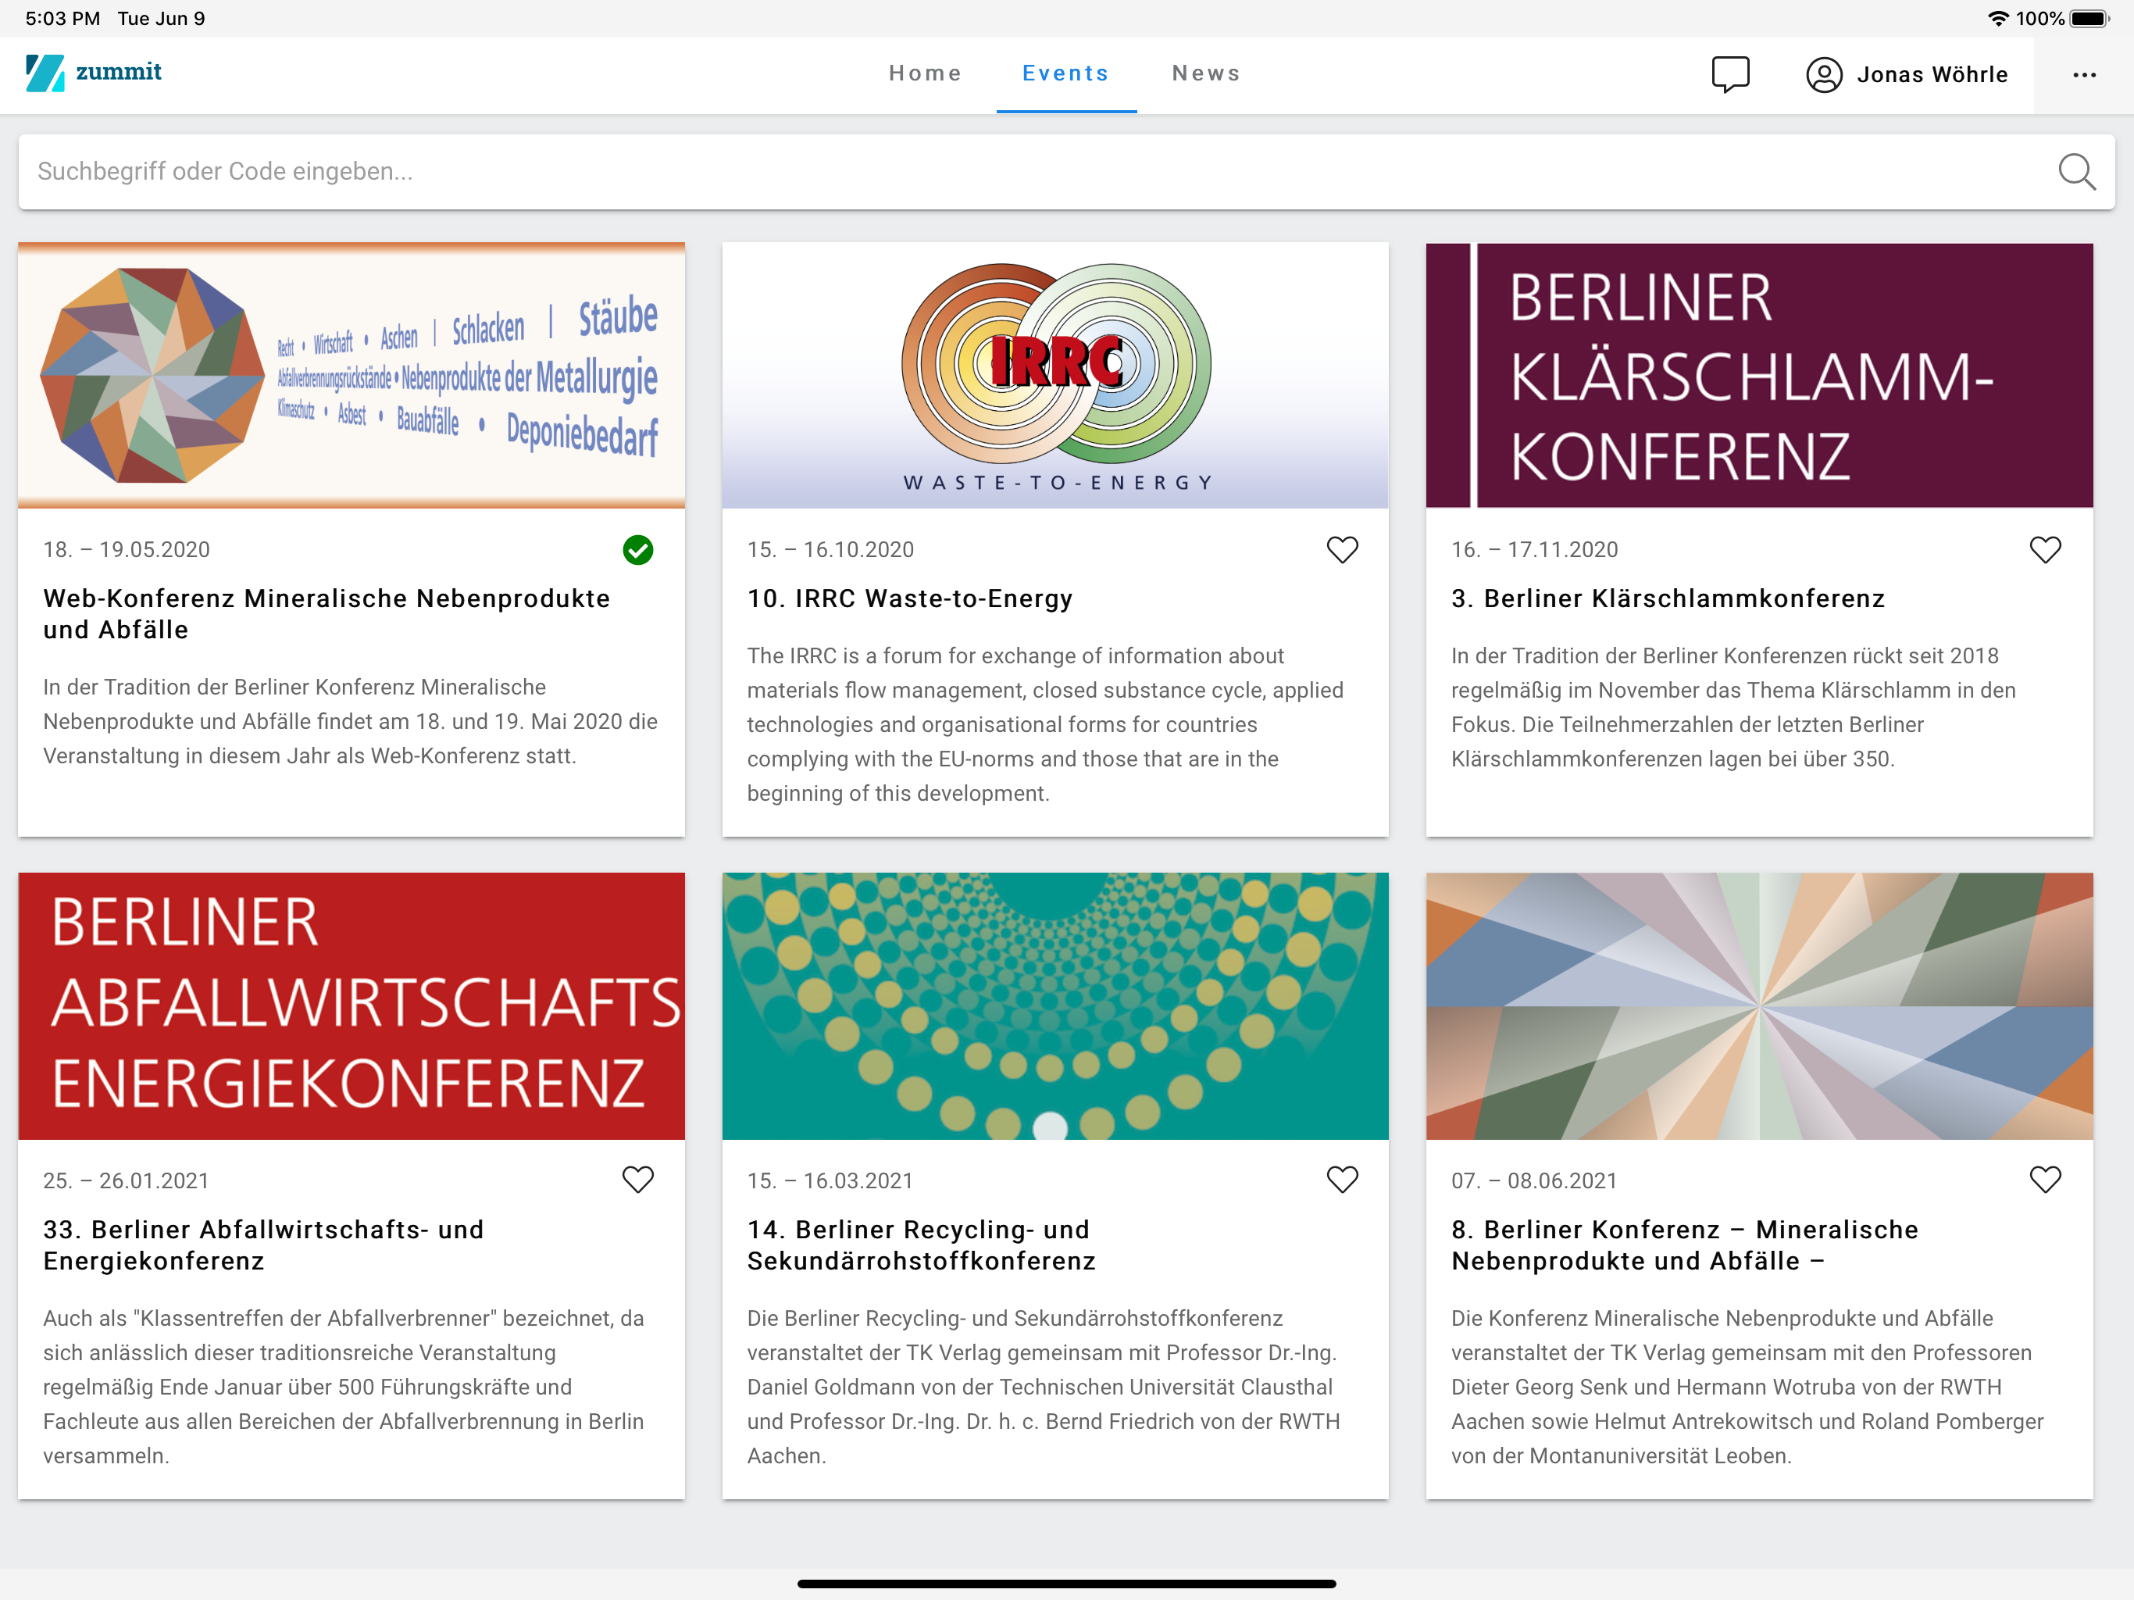This screenshot has width=2134, height=1600.
Task: Open the 3. Berliner Klärschlammkonferenz title
Action: tap(1668, 598)
